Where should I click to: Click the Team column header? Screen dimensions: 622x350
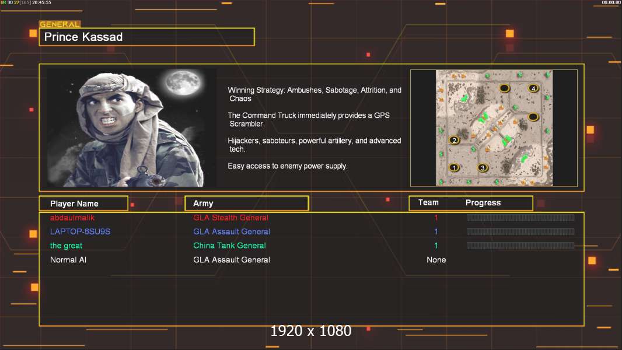[428, 203]
